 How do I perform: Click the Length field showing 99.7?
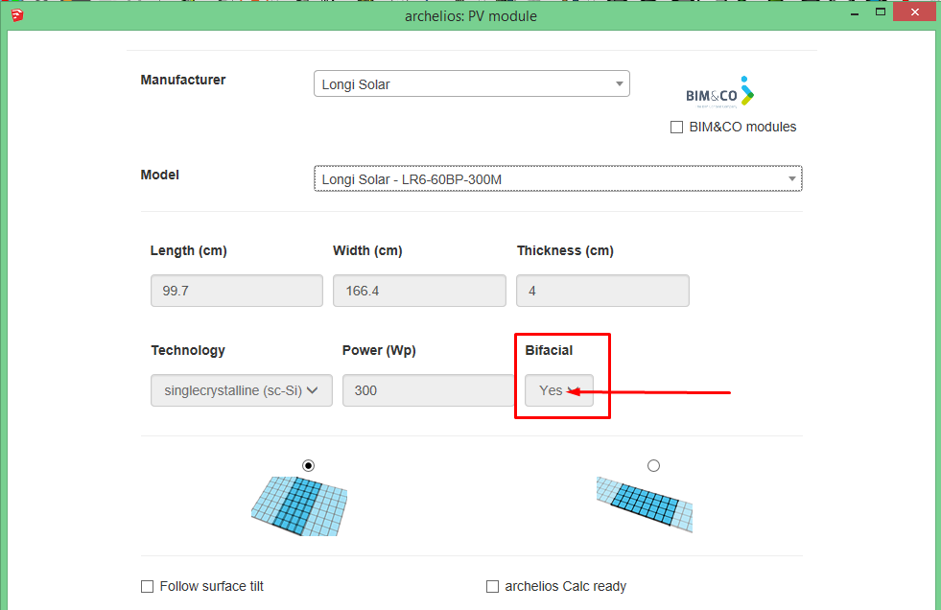tap(237, 291)
